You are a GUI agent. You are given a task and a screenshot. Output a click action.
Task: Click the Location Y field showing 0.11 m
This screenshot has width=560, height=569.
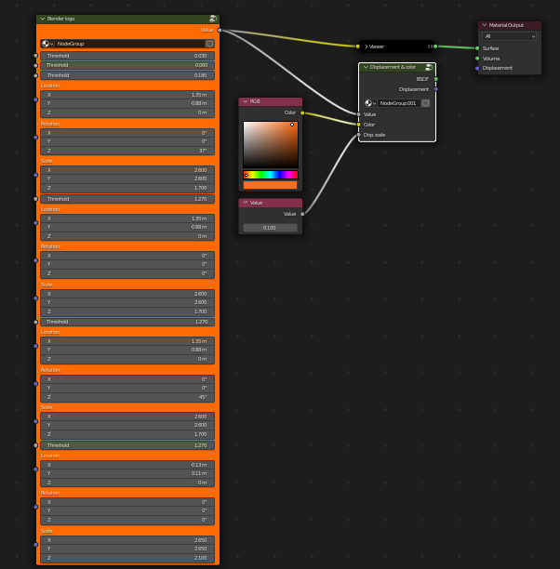(127, 473)
